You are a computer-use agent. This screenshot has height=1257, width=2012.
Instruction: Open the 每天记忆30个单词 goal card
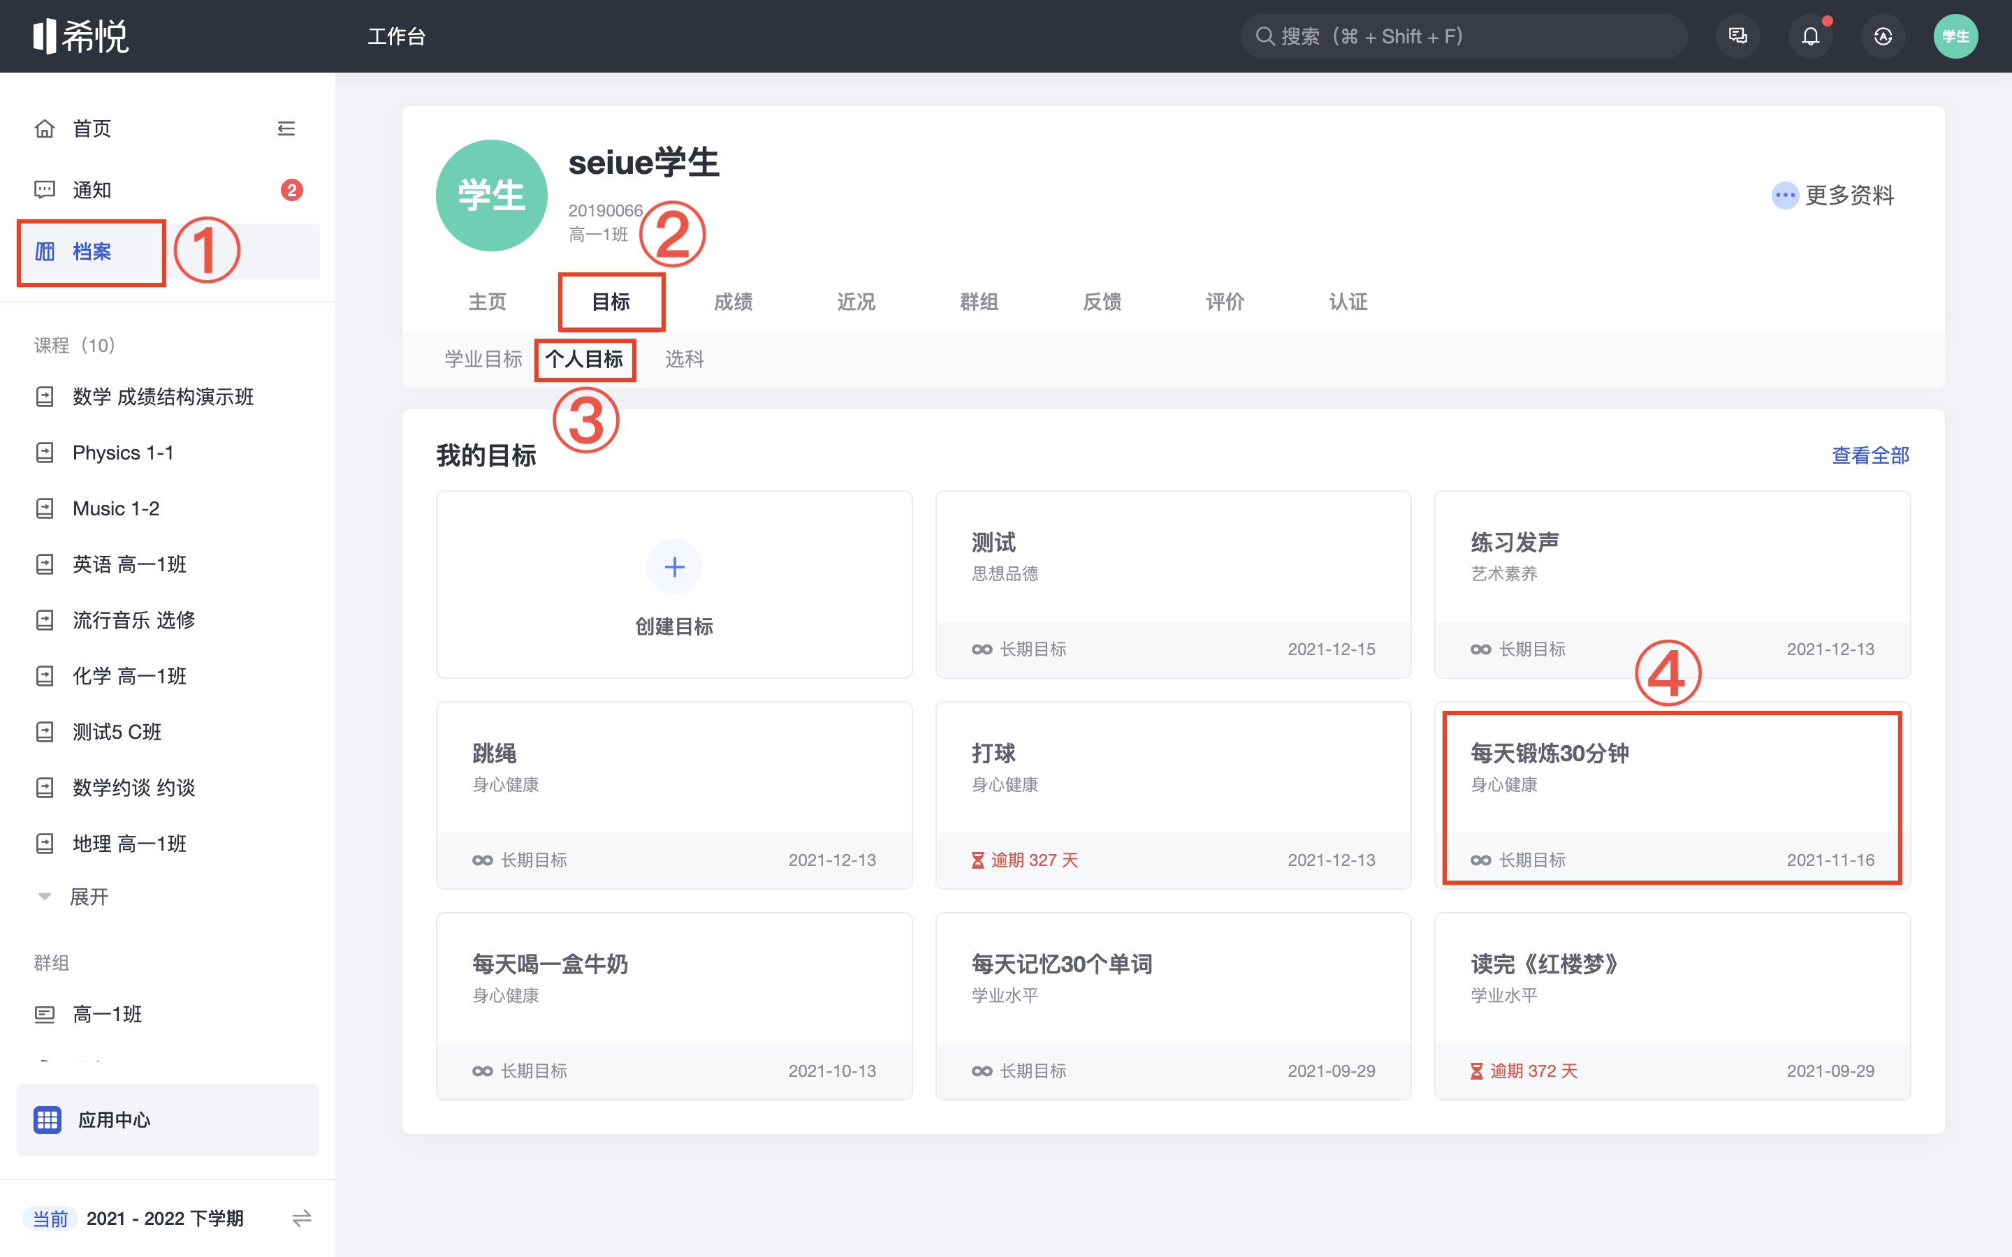(1173, 1006)
